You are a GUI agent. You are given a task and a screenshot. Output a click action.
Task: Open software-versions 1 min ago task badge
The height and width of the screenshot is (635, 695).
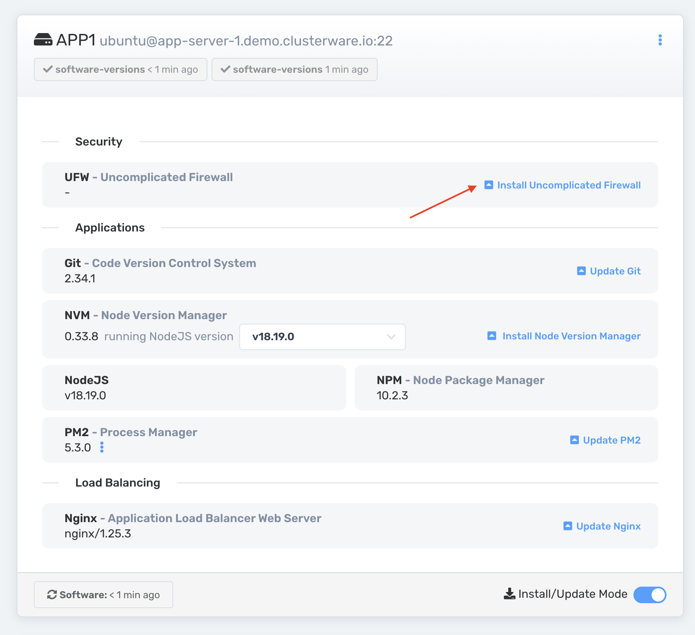tap(295, 69)
